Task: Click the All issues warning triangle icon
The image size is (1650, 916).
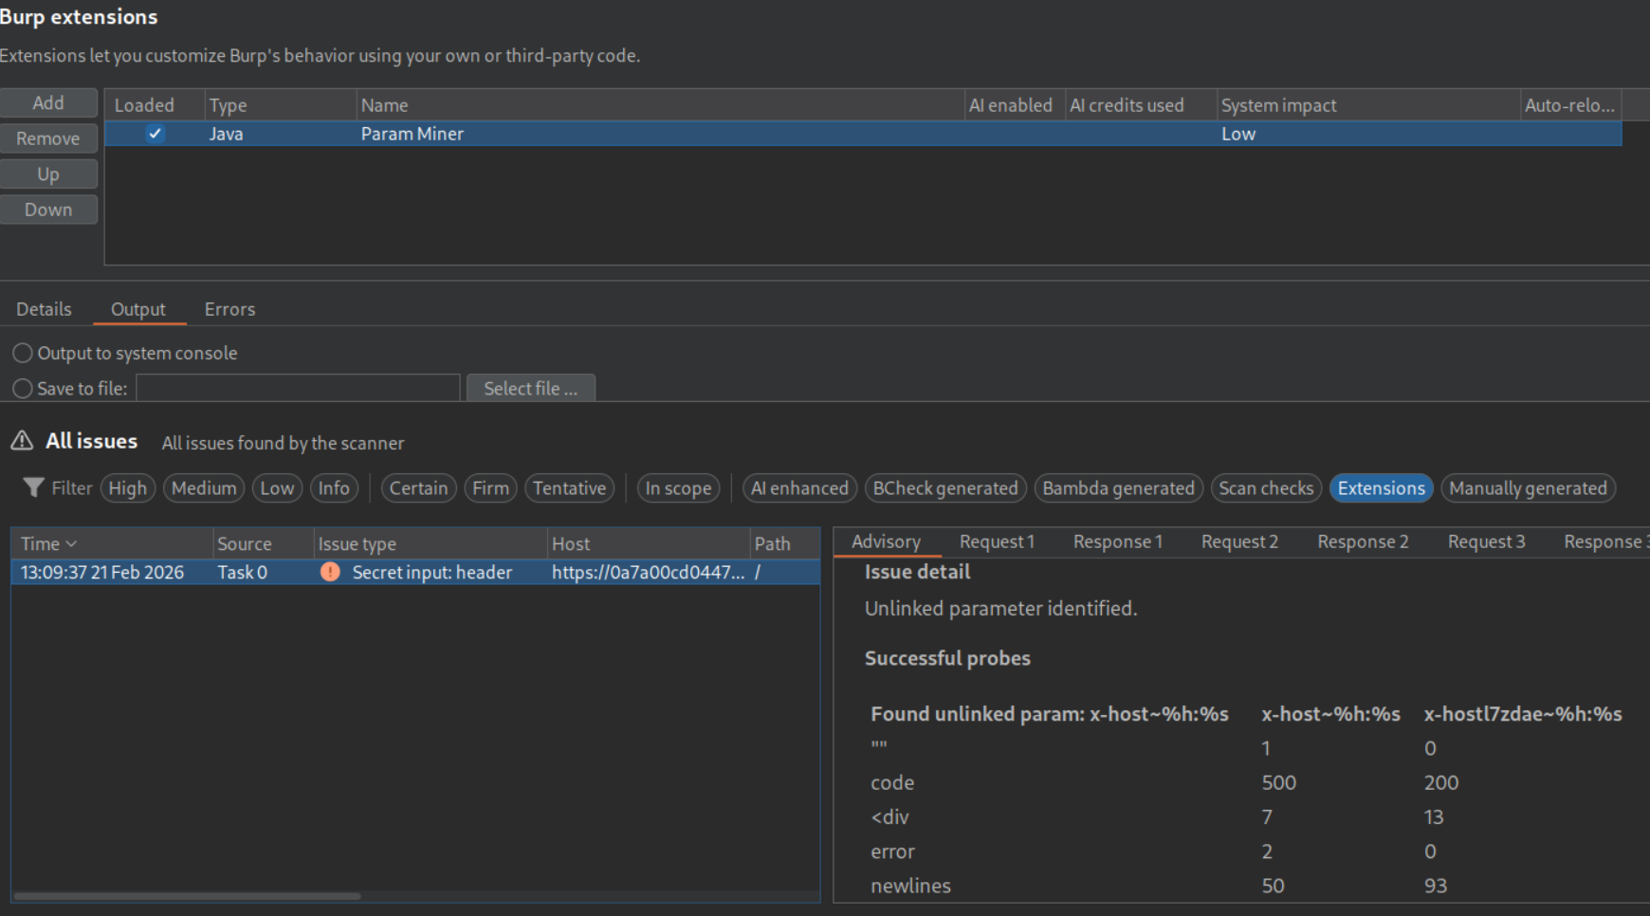Action: point(22,441)
